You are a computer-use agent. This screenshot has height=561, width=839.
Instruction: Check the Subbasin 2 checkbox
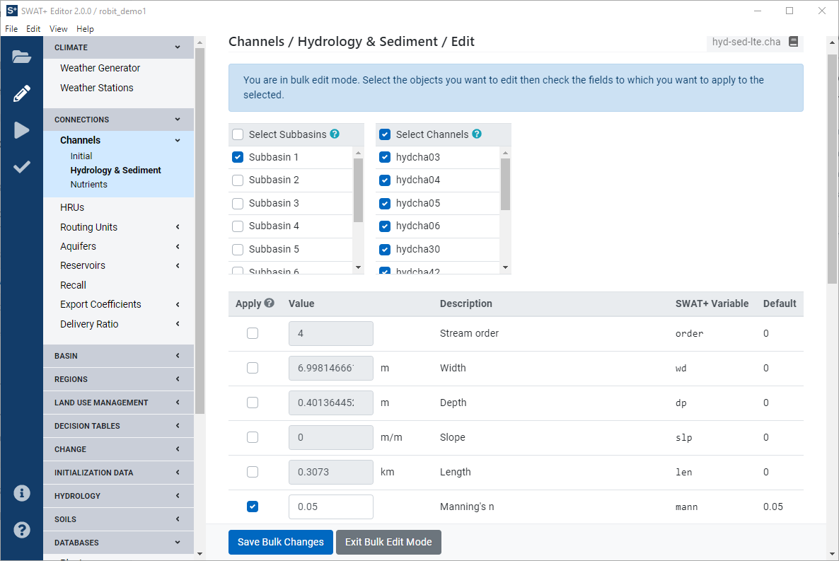tap(238, 180)
